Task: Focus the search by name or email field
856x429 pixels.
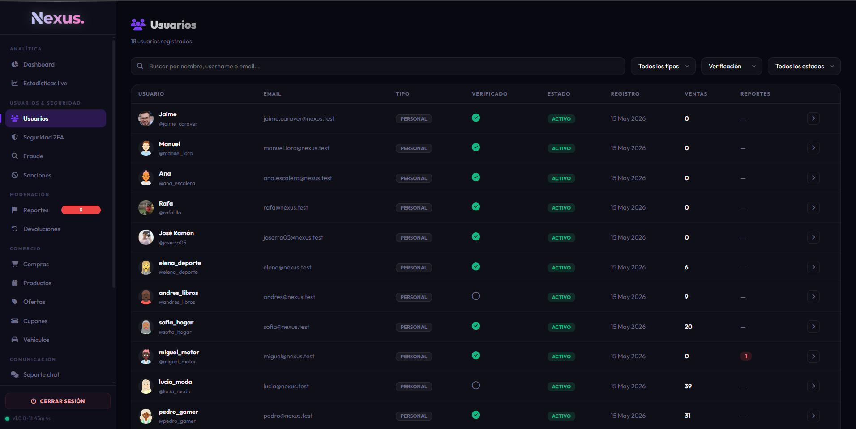Action: click(378, 66)
